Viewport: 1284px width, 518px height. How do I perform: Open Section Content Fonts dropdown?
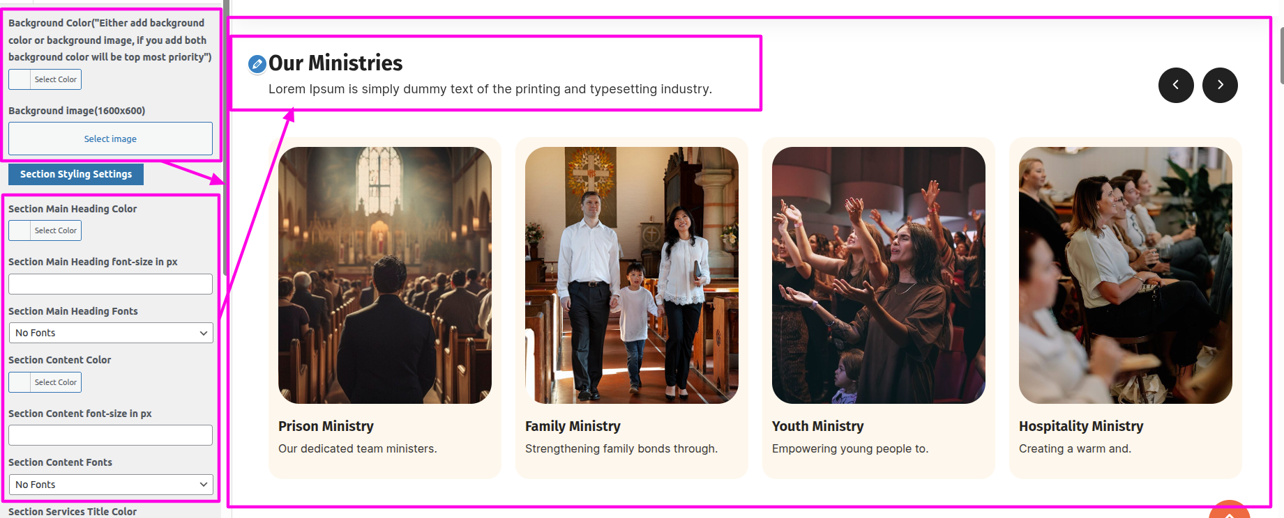pyautogui.click(x=111, y=485)
